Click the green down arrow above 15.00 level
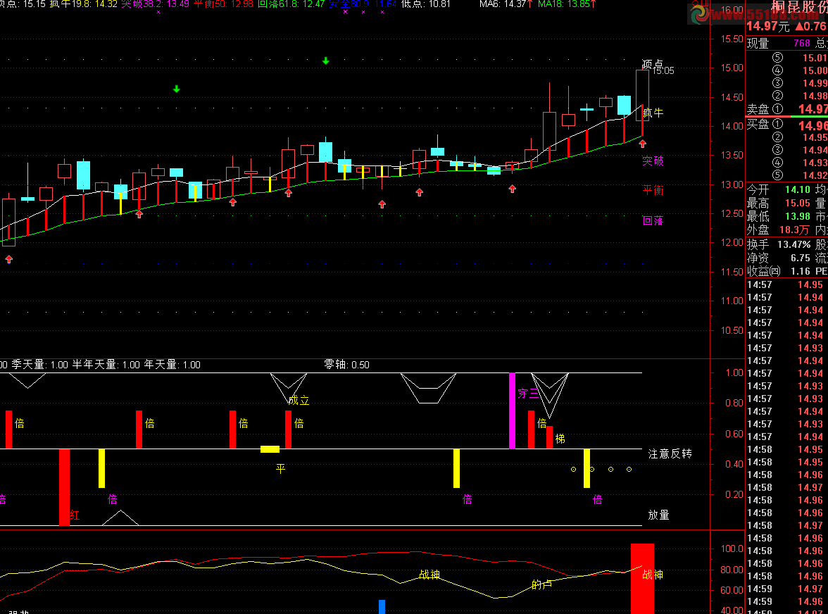The image size is (828, 614). 326,61
